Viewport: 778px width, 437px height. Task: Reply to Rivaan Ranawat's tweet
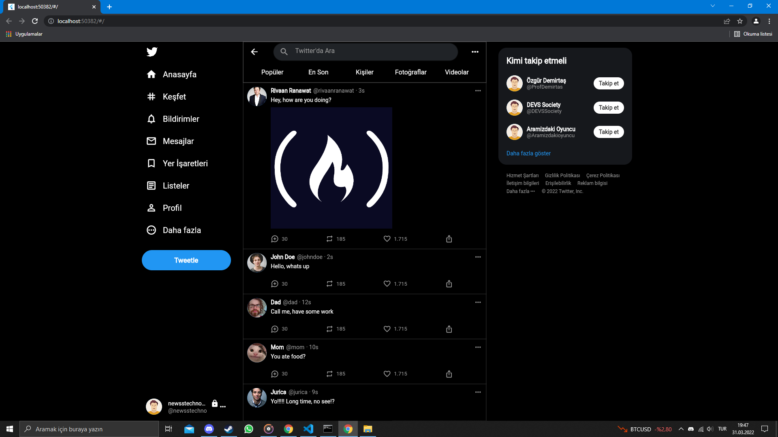(275, 239)
